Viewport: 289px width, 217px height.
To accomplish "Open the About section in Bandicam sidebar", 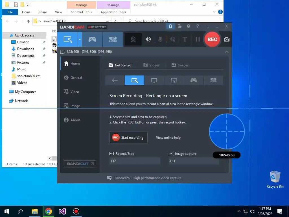I will 80,120.
